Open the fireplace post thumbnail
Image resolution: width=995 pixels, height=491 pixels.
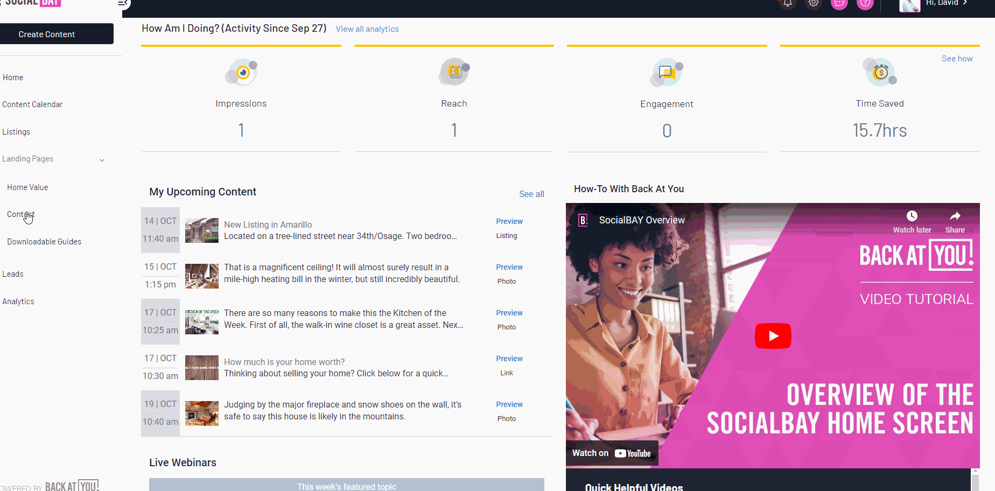202,413
